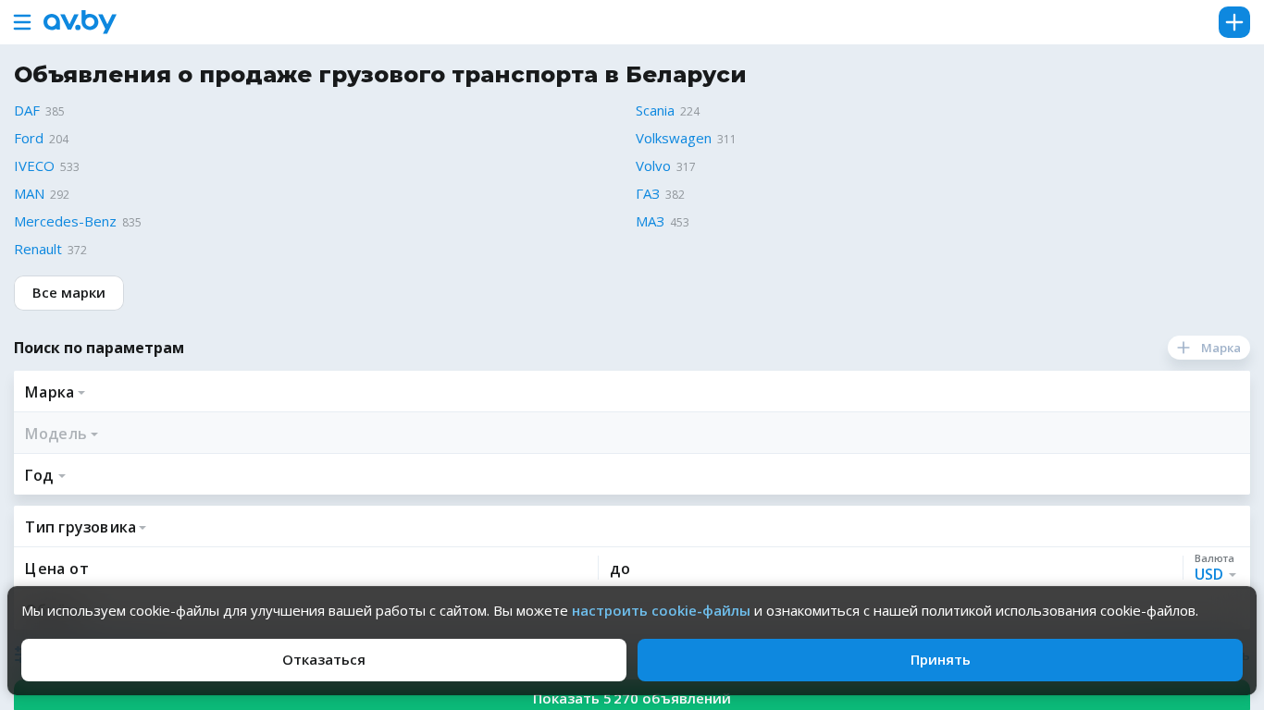Viewport: 1264px width, 710px height.
Task: Open the настроить cookie-файлы link
Action: [x=661, y=611]
